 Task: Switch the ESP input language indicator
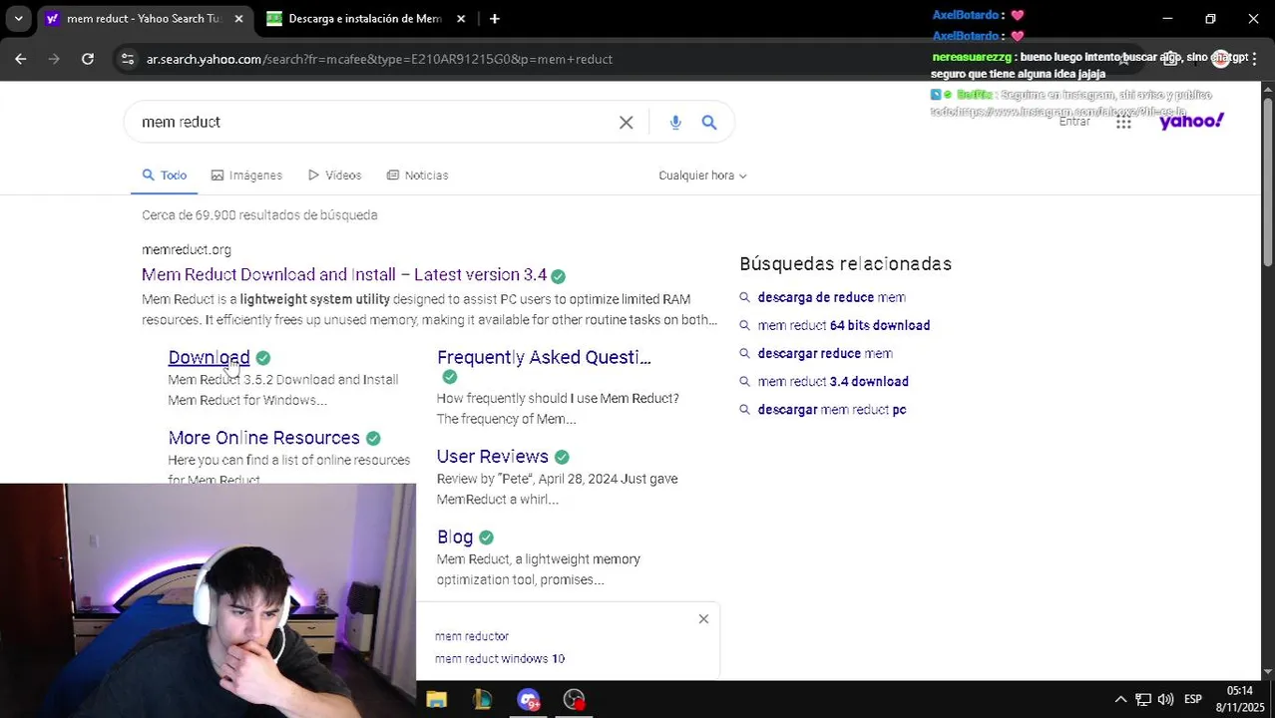1193,699
